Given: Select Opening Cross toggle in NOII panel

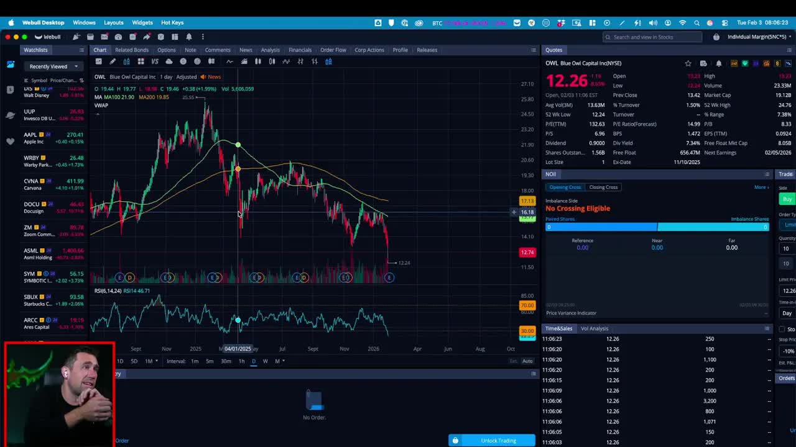Looking at the screenshot, I should (565, 187).
